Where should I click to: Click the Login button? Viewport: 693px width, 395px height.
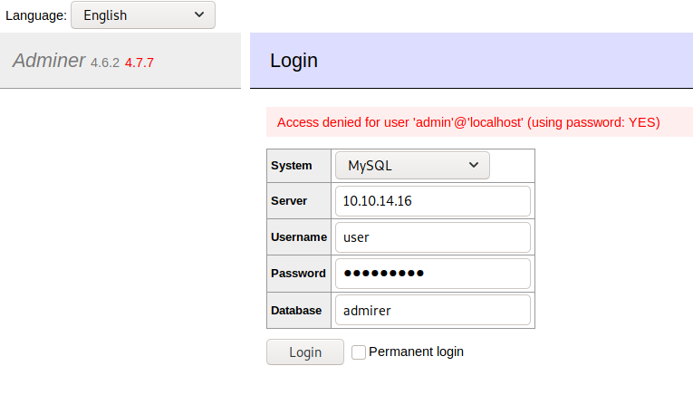pyautogui.click(x=305, y=352)
